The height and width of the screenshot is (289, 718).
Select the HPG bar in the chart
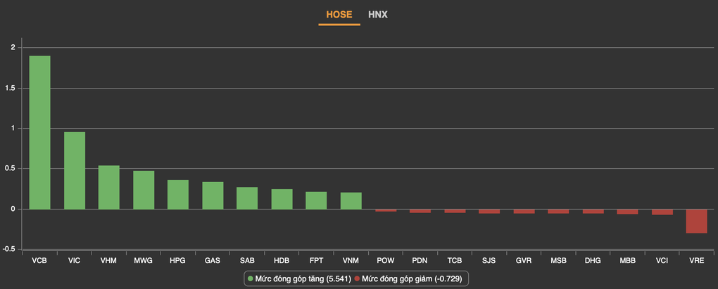pos(178,195)
